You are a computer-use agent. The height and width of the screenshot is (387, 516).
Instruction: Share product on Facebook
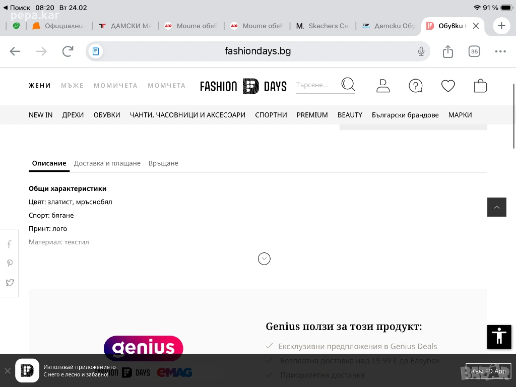10,245
